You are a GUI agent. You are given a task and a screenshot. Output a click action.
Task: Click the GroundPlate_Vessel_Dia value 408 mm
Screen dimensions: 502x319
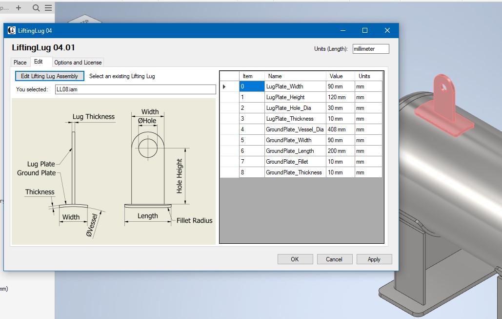point(340,129)
